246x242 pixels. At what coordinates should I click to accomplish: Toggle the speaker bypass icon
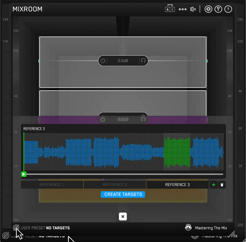coord(193,10)
